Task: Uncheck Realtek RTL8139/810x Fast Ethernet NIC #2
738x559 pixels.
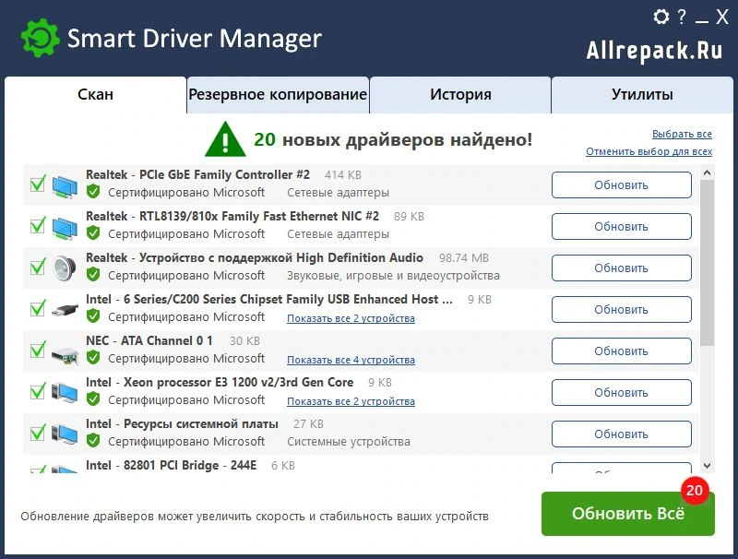Action: tap(38, 225)
